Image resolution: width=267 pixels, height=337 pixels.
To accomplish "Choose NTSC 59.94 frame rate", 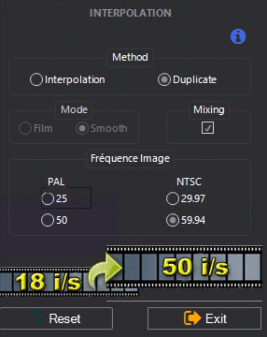I will point(173,221).
